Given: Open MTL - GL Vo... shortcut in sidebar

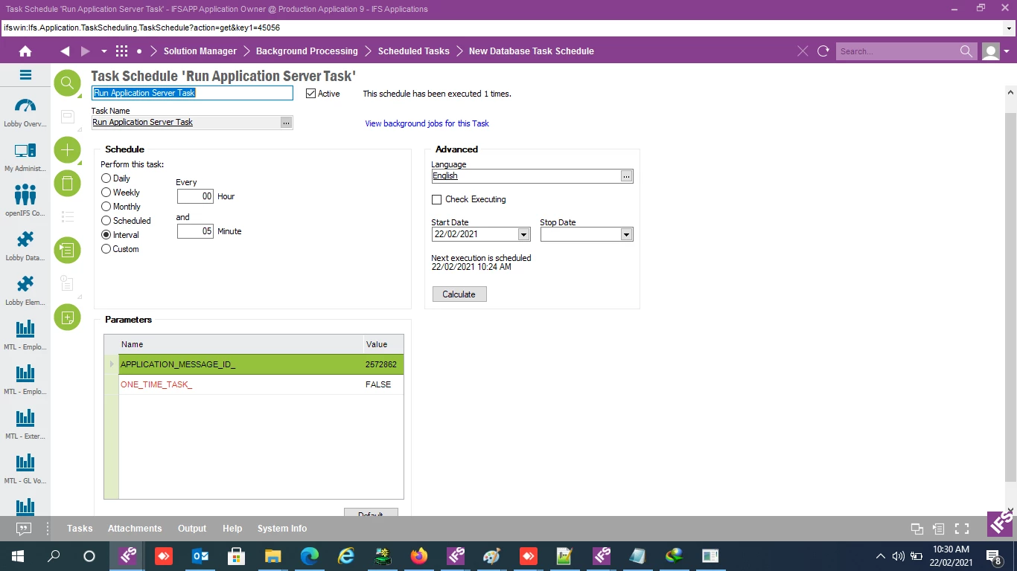Looking at the screenshot, I should coord(25,469).
